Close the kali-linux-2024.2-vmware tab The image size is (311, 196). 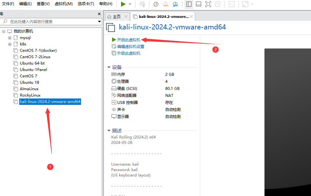click(192, 17)
